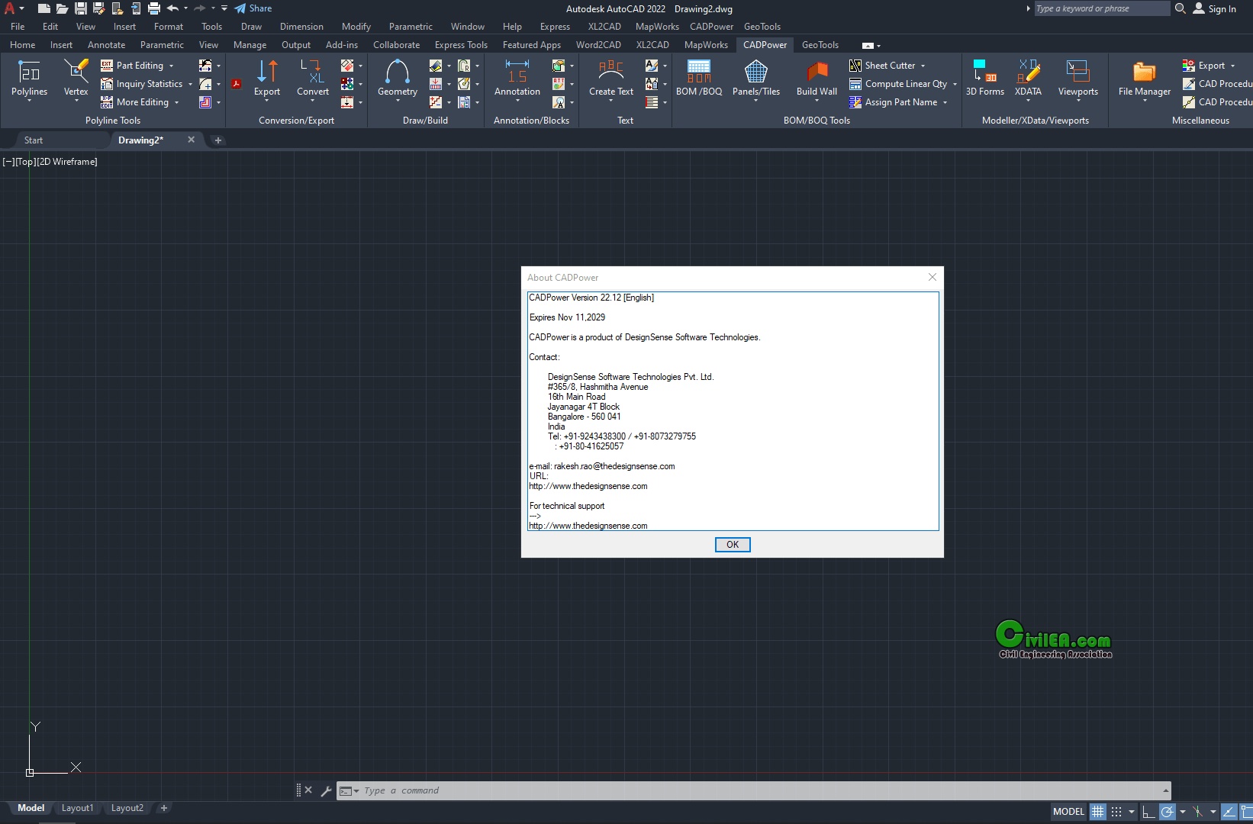Toggle object snap tracking in status bar
This screenshot has height=824, width=1253.
tap(1229, 812)
